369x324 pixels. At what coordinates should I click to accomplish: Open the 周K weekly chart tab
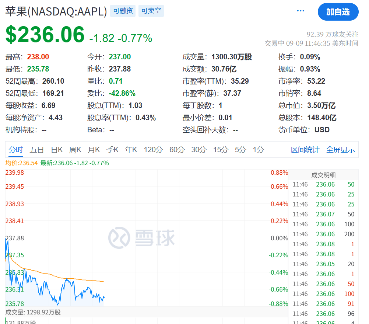(75, 150)
